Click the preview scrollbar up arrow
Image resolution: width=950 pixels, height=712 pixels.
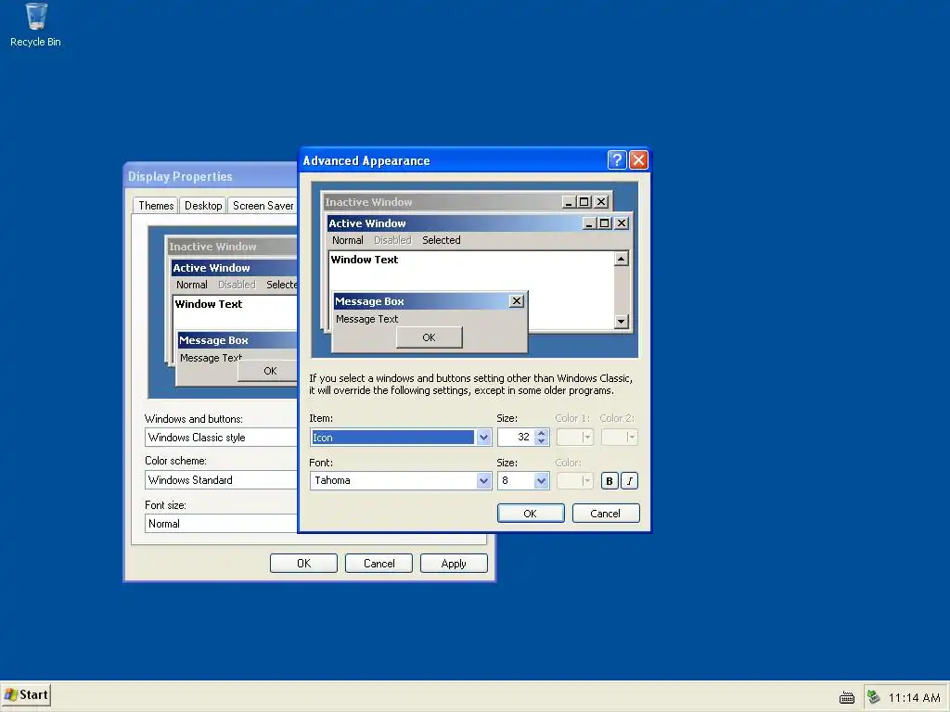[621, 260]
